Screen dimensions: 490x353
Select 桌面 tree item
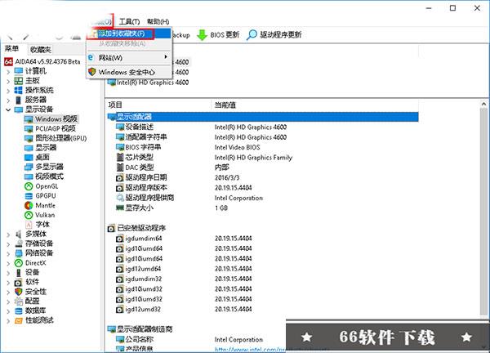tap(37, 157)
